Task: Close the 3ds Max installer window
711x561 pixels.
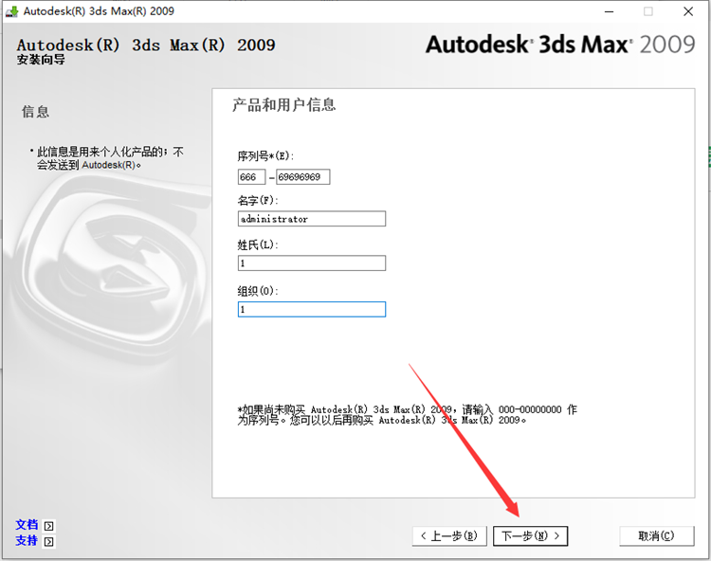Action: pyautogui.click(x=688, y=11)
